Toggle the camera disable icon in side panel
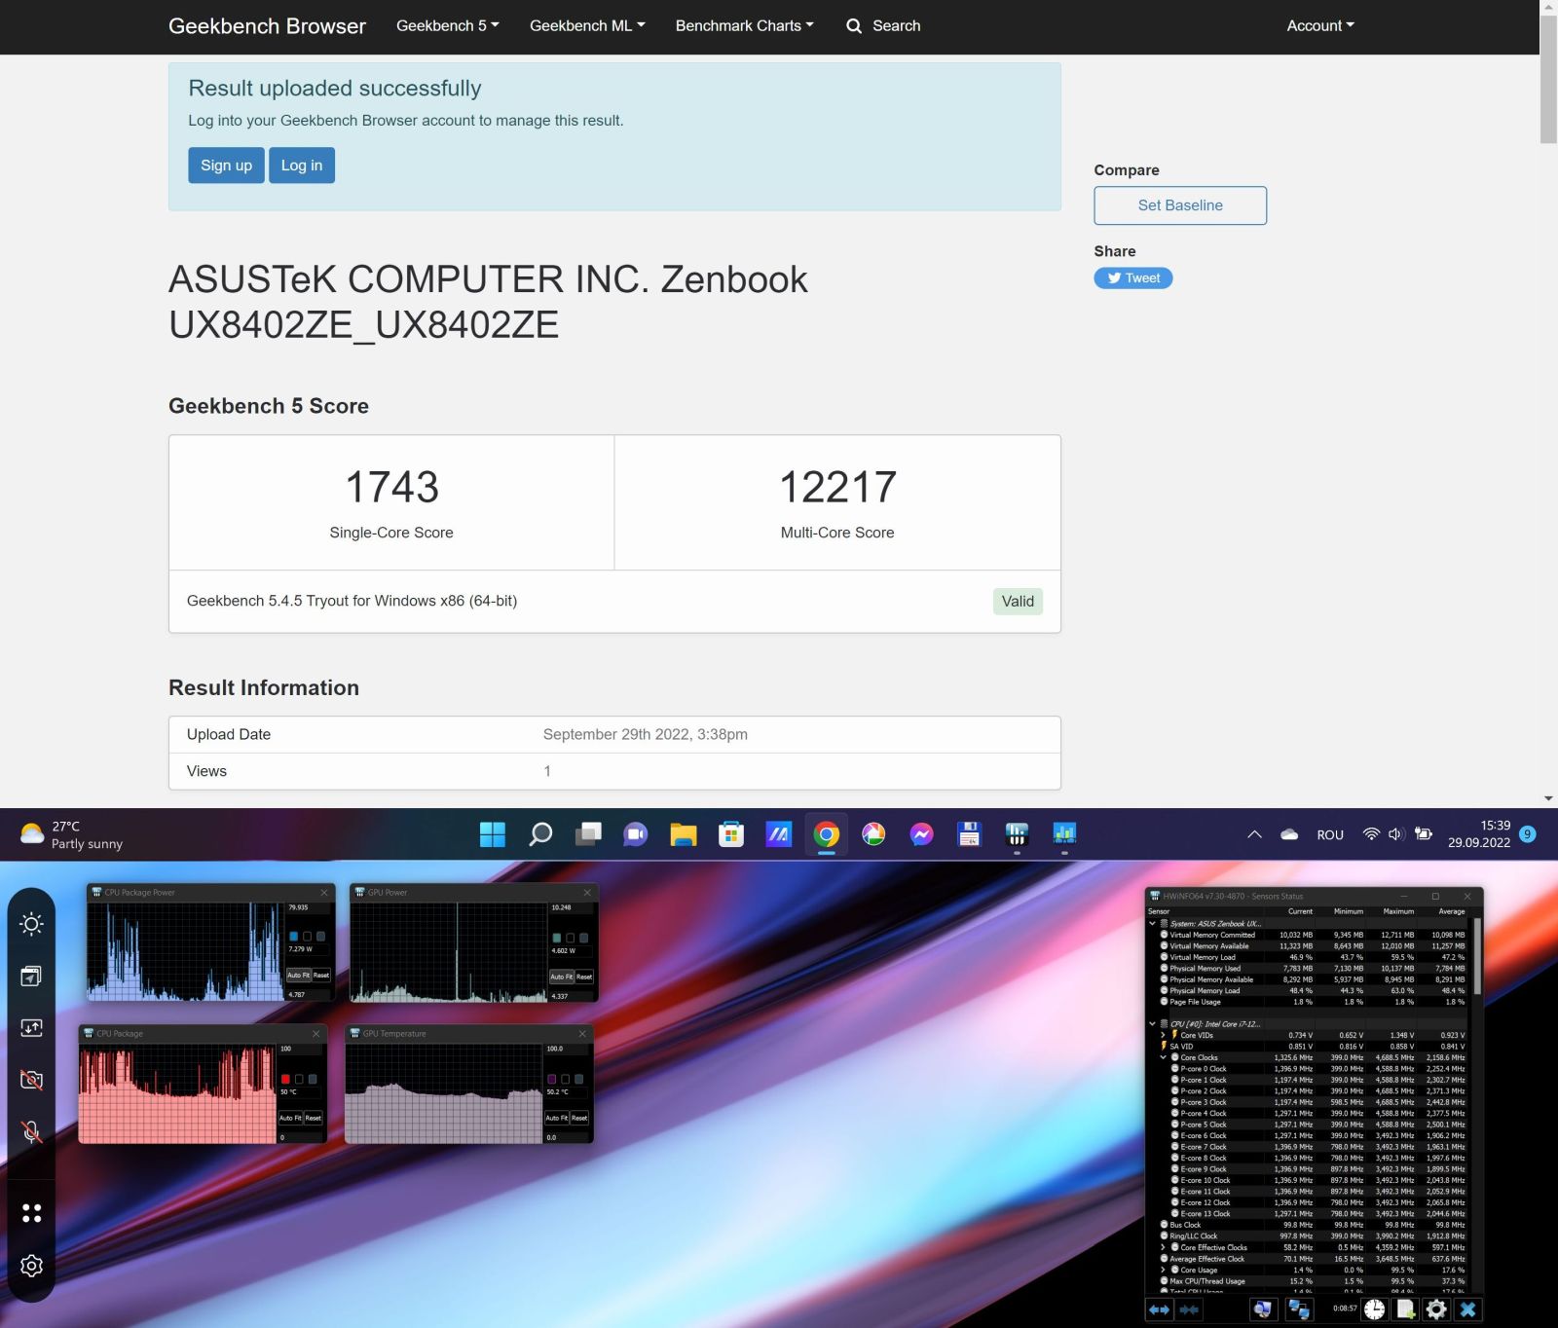The height and width of the screenshot is (1328, 1558). (x=31, y=1080)
